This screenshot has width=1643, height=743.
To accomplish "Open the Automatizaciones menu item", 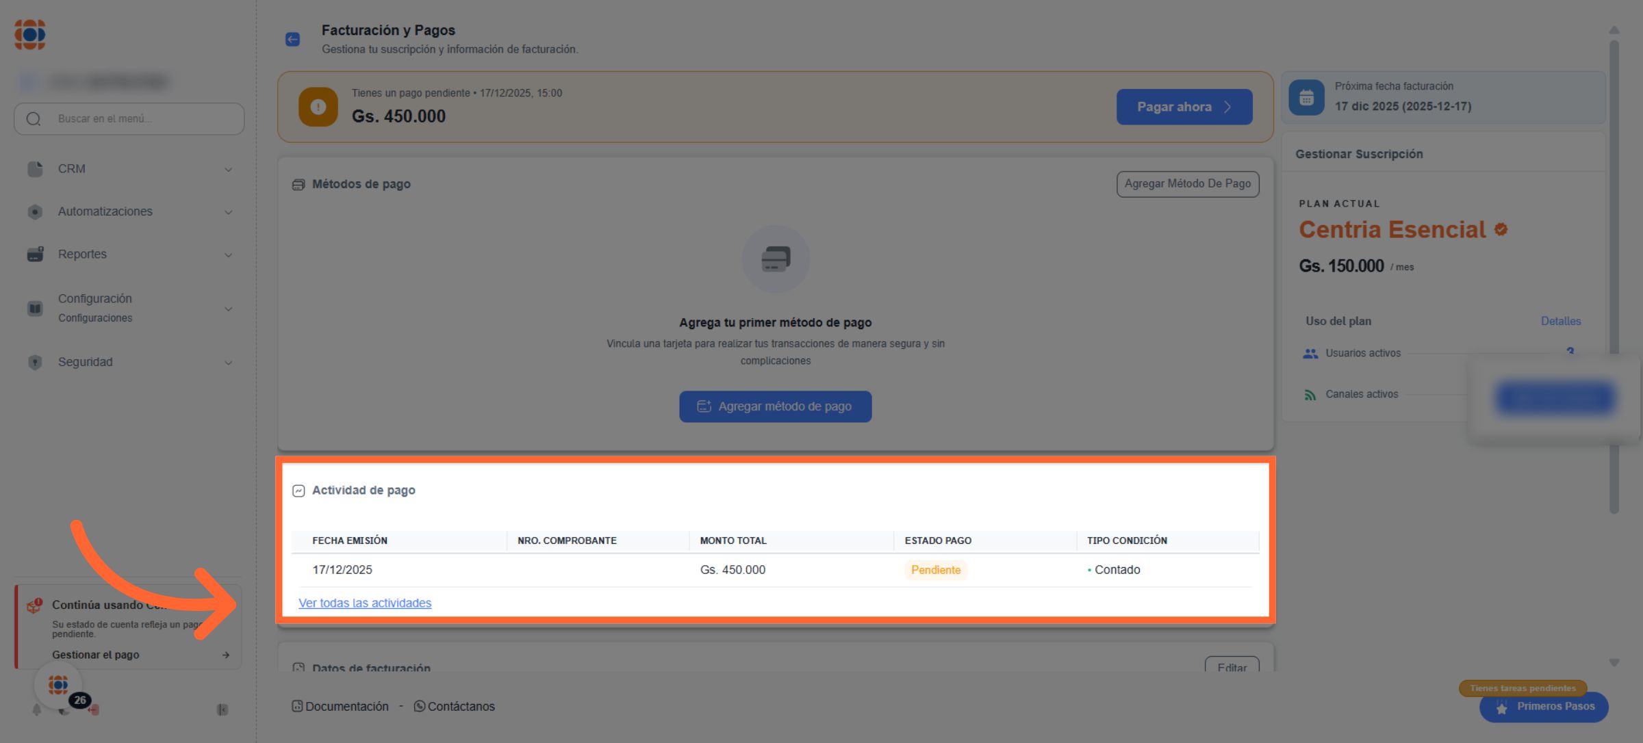I will click(x=105, y=211).
